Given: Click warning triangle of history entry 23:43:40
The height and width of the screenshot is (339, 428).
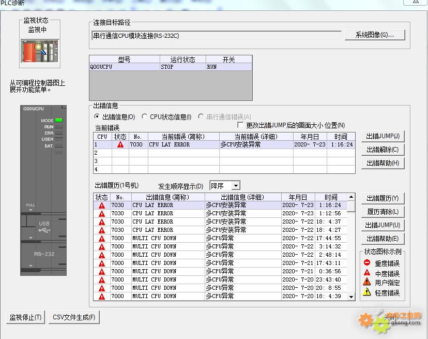Looking at the screenshot, I should (102, 280).
